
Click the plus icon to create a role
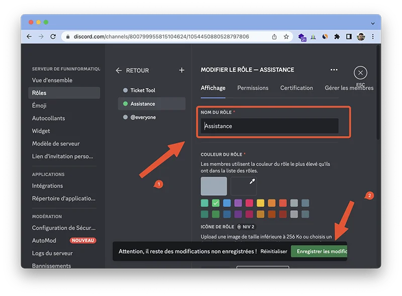click(x=181, y=70)
